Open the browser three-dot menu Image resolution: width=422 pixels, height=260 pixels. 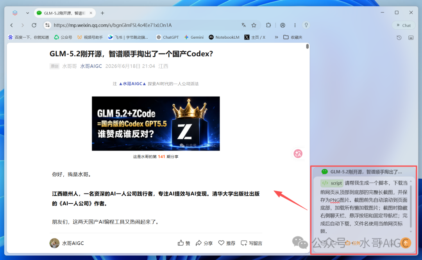[295, 25]
